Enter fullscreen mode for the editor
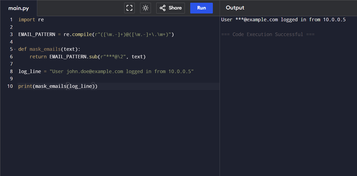The height and width of the screenshot is (176, 357). coord(129,8)
